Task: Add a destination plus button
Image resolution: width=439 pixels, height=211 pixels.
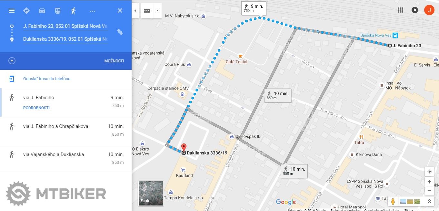Action: (12, 61)
